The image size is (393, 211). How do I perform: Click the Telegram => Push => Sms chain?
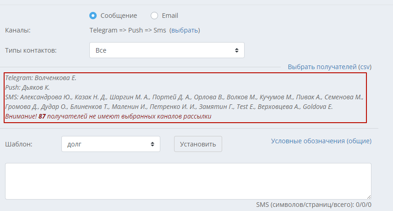point(128,30)
